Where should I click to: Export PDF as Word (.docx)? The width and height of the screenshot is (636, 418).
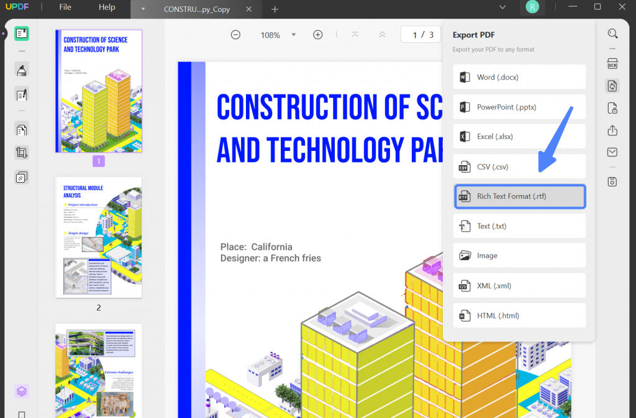[519, 77]
